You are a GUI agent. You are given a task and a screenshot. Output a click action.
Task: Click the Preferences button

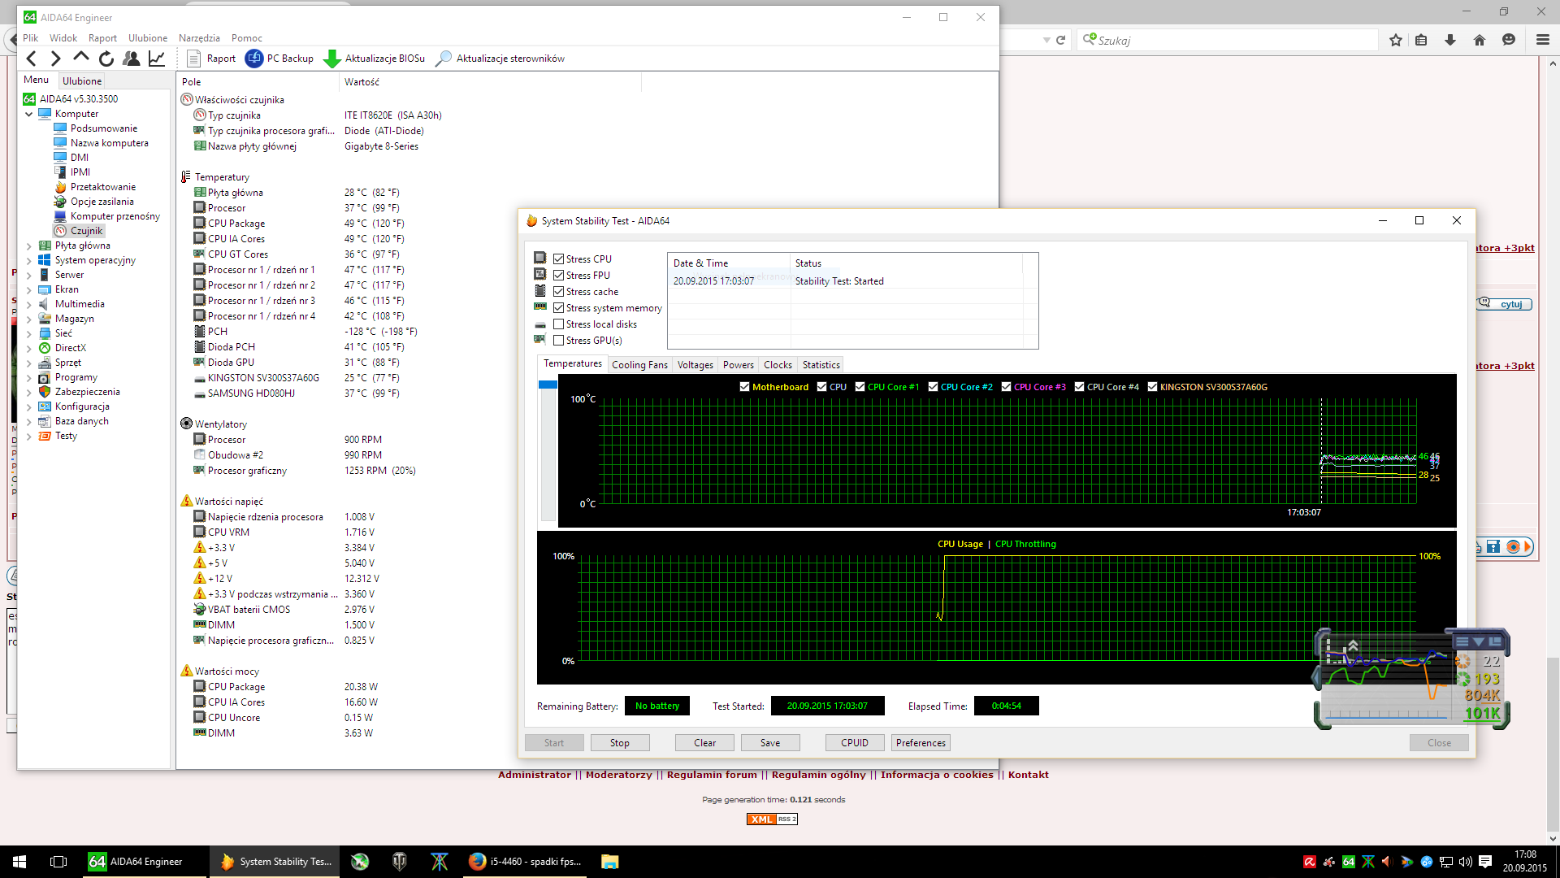[x=921, y=743]
